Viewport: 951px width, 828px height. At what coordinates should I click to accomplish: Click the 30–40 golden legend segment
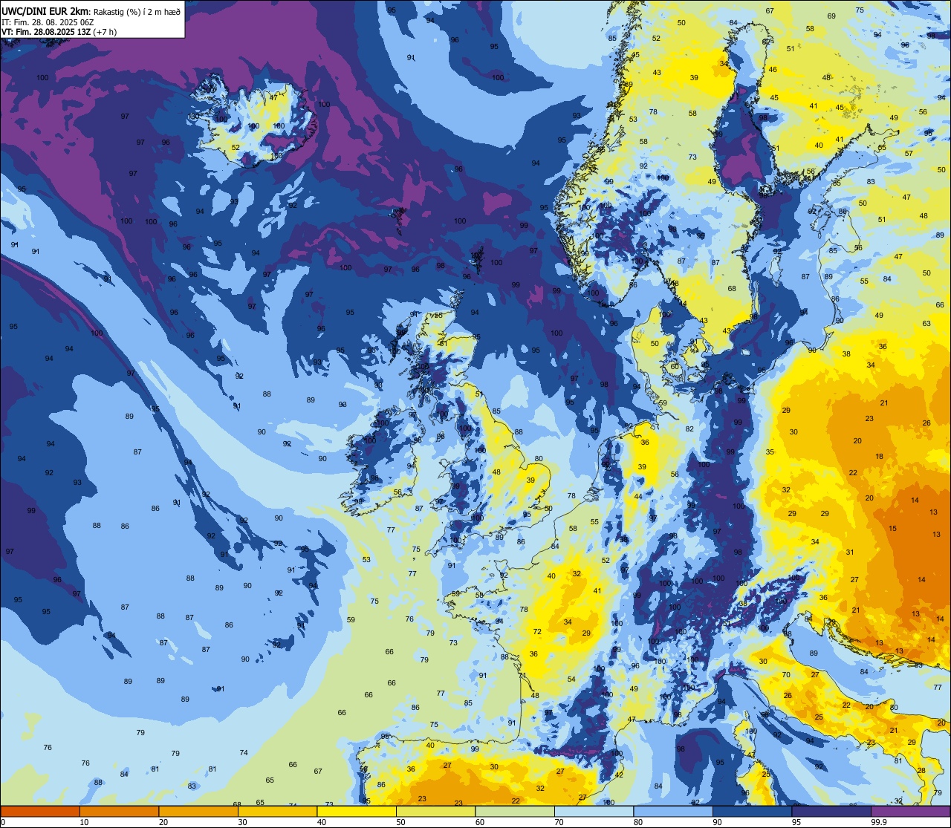(x=278, y=811)
